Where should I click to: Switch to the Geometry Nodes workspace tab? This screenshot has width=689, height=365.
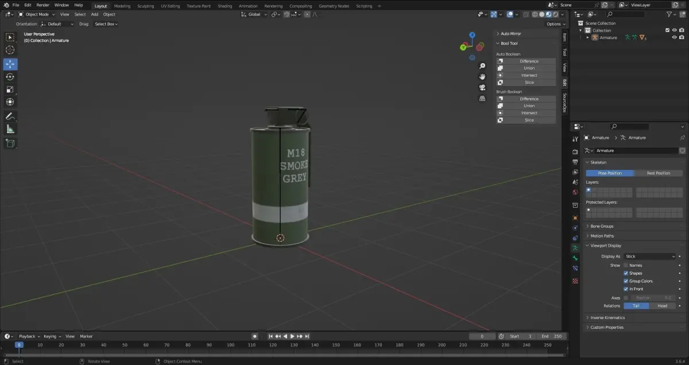pos(334,6)
